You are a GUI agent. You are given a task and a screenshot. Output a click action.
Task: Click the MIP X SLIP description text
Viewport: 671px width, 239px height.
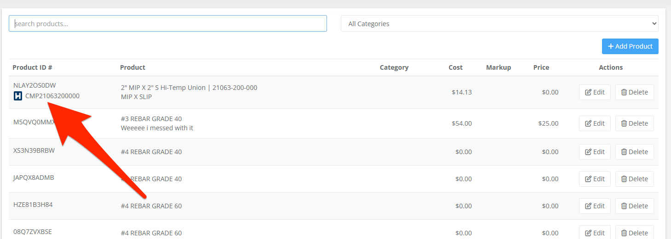pos(136,97)
